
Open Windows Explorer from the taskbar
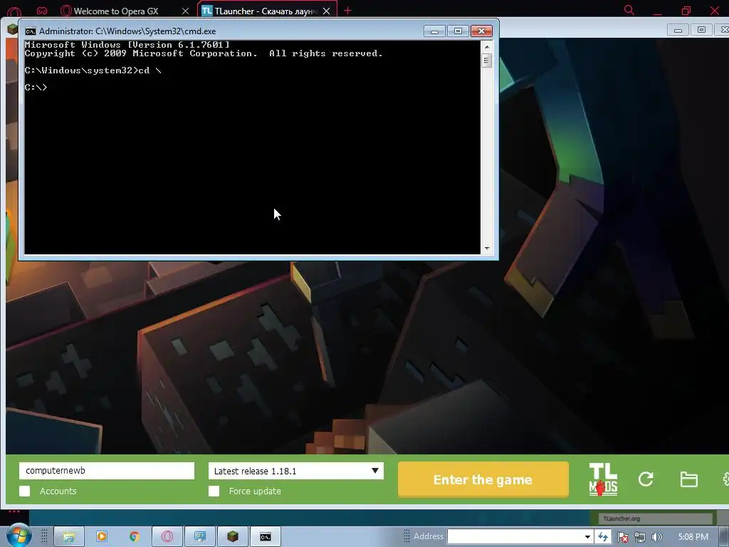pos(69,536)
